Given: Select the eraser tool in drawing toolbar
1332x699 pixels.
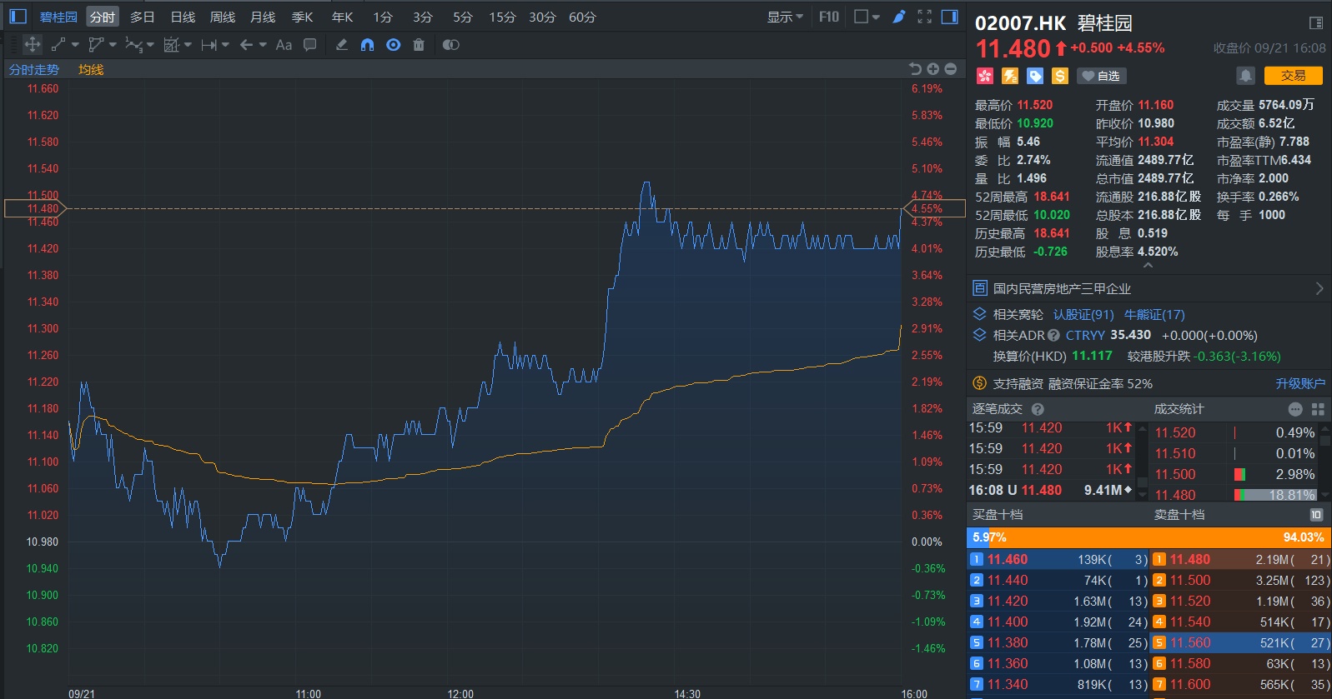Looking at the screenshot, I should coord(342,45).
